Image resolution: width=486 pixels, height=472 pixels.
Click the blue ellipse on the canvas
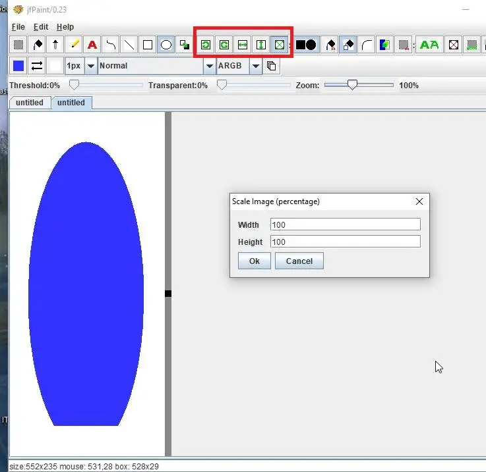86,284
